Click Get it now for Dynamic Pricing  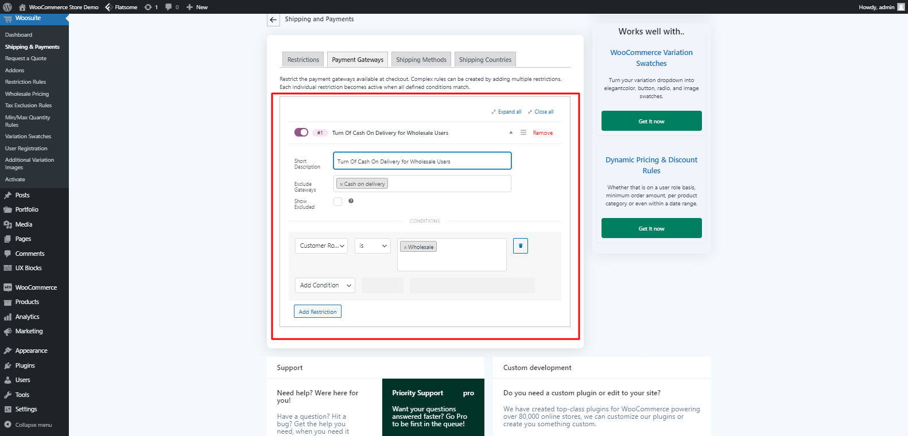(x=651, y=228)
